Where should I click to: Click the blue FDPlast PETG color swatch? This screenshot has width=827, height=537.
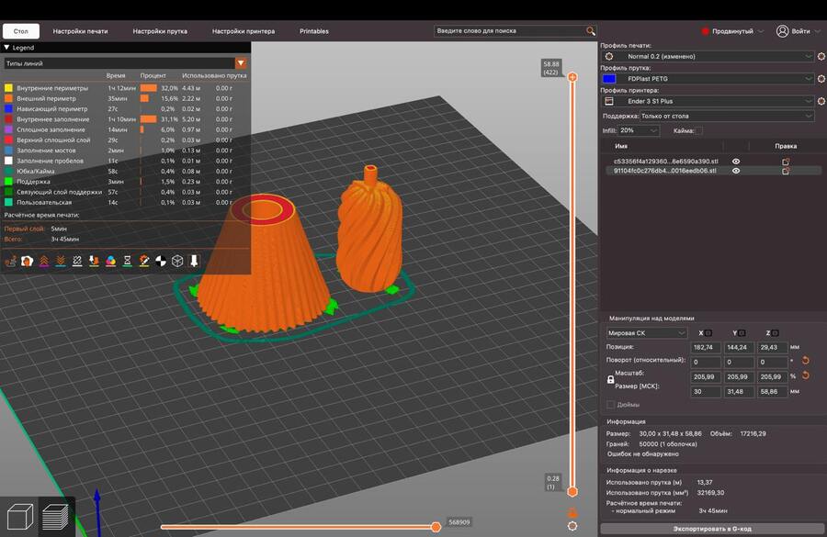609,79
